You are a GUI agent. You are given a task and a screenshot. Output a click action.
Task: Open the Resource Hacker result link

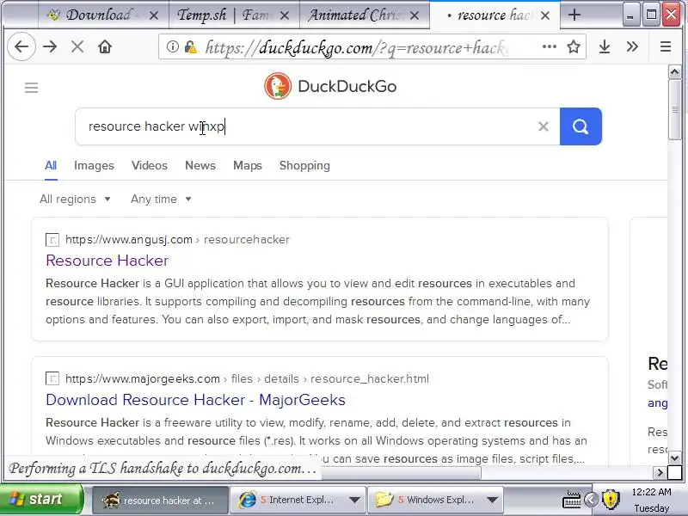[x=107, y=261]
